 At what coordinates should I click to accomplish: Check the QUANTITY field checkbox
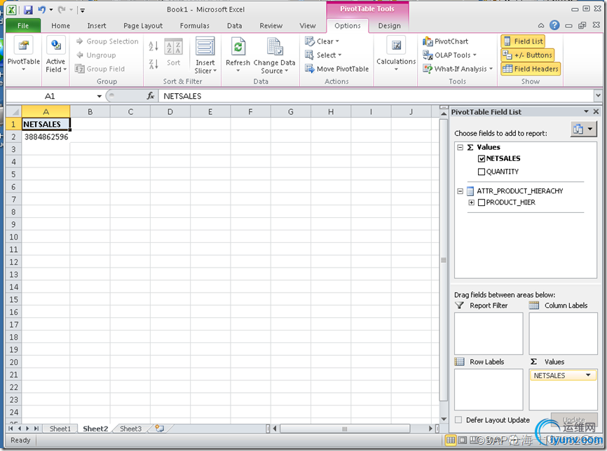[482, 172]
